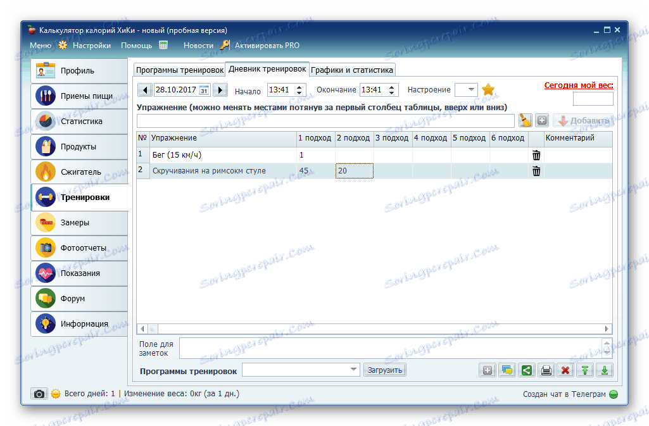Image resolution: width=649 pixels, height=426 pixels.
Task: Adjust the Начало time spinner
Action: click(x=299, y=90)
